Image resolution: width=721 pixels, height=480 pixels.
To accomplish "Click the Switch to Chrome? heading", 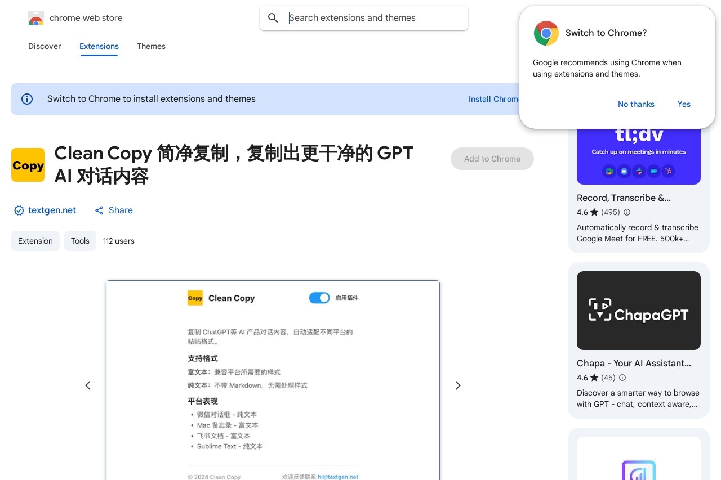I will [x=606, y=33].
